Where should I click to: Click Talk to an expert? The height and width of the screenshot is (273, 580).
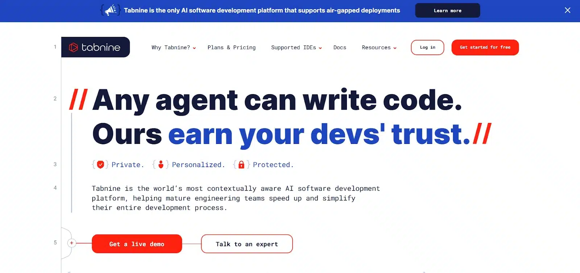tap(247, 244)
